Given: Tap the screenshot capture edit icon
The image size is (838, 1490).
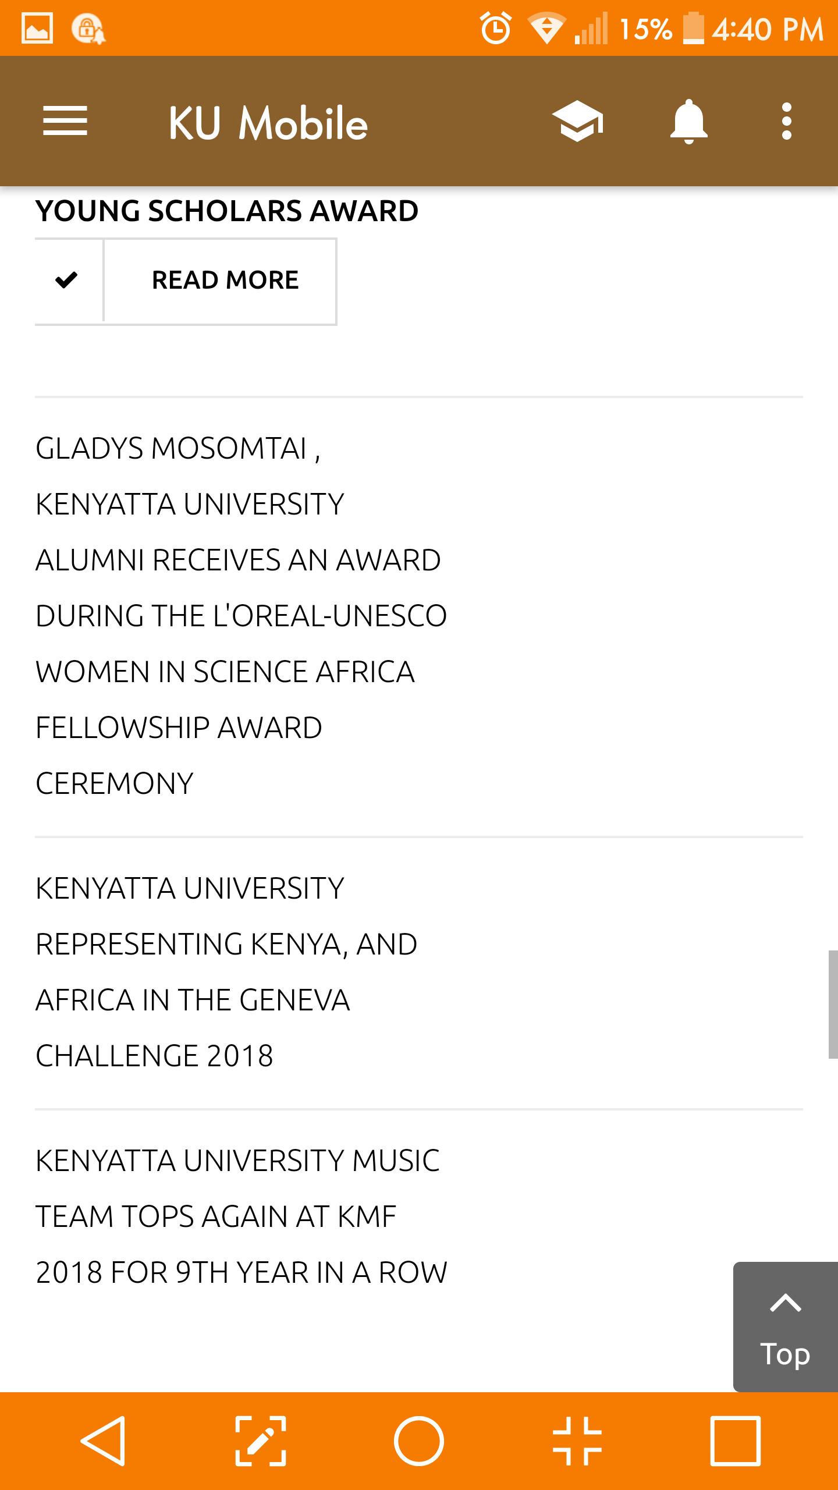Looking at the screenshot, I should (261, 1441).
